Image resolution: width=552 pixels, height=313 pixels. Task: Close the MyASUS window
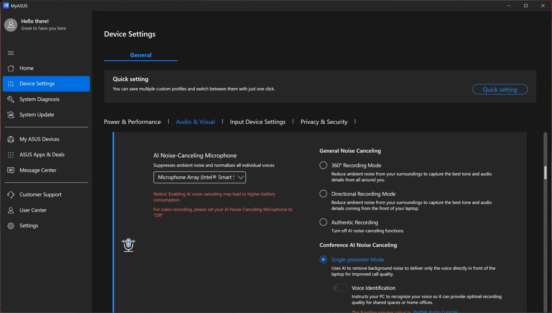[543, 5]
